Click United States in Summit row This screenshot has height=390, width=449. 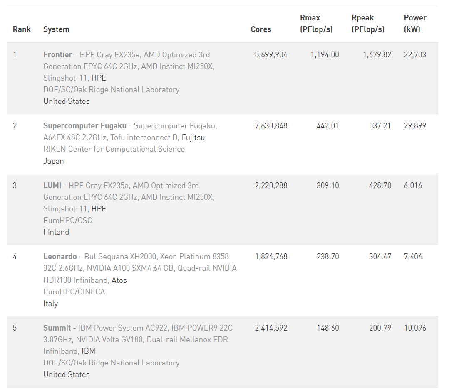click(67, 375)
